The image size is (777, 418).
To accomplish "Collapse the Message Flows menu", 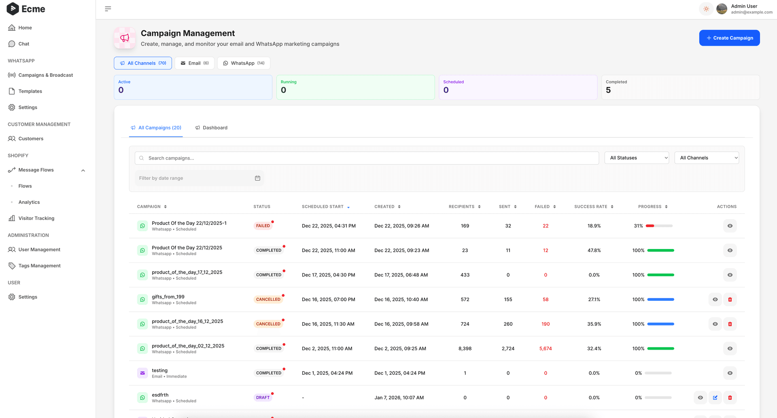I will pyautogui.click(x=83, y=170).
